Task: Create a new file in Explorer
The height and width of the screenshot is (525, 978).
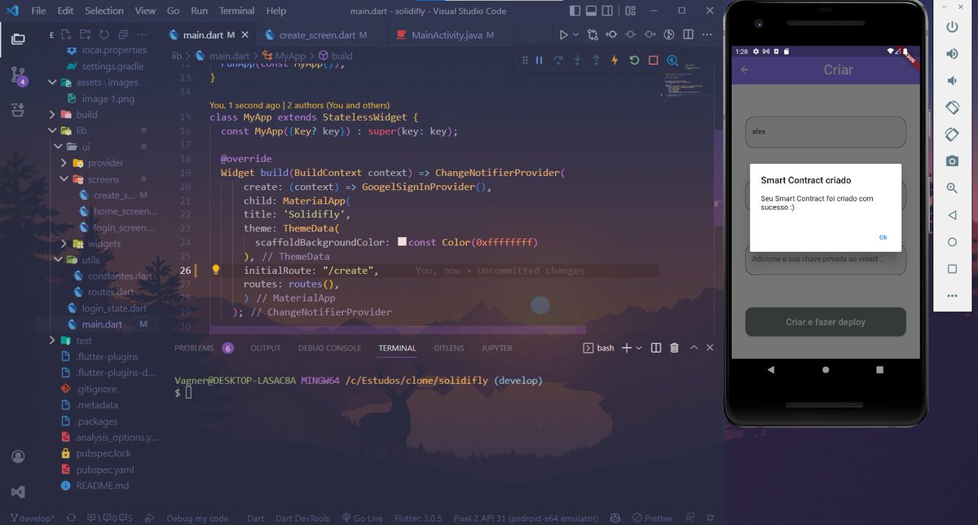Action: [x=68, y=35]
